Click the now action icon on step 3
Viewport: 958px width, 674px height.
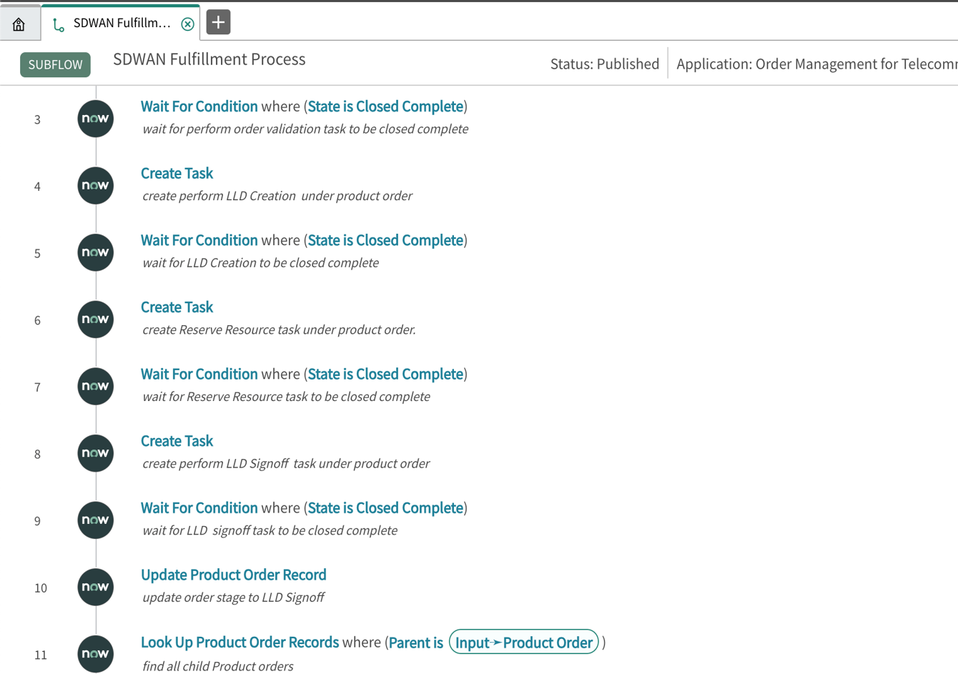coord(95,118)
